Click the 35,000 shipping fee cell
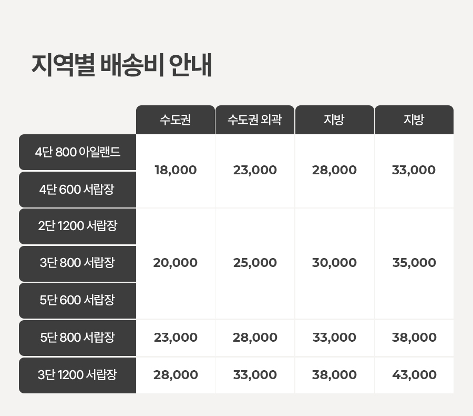The width and height of the screenshot is (473, 416). click(414, 263)
